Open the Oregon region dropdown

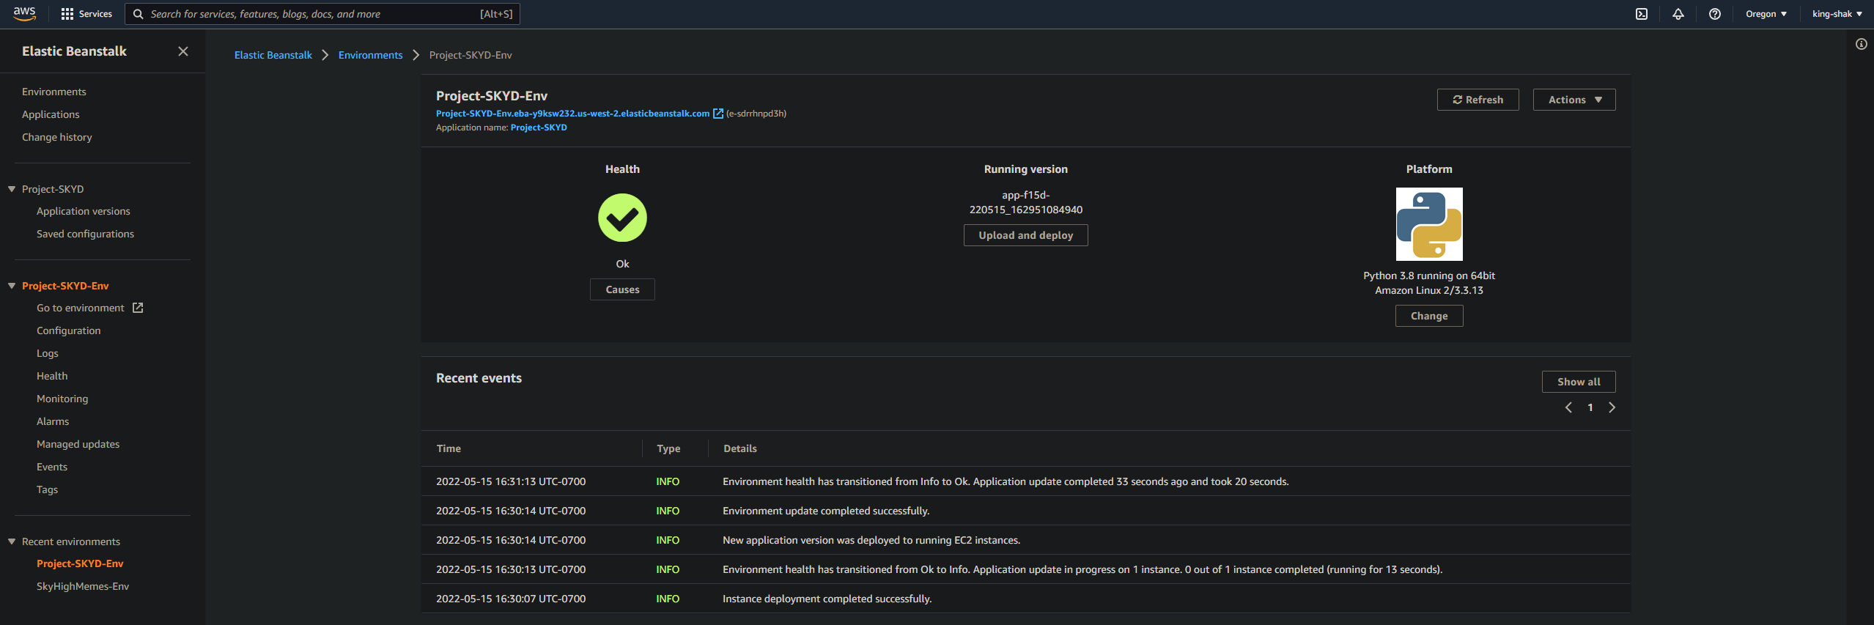coord(1766,14)
